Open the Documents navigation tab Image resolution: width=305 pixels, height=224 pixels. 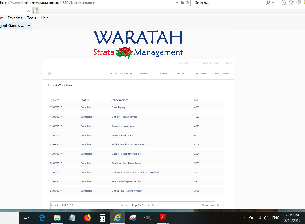click(x=201, y=73)
